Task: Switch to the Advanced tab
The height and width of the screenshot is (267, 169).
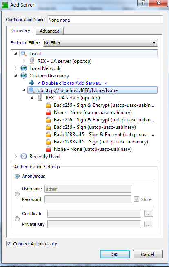Action: click(x=49, y=31)
